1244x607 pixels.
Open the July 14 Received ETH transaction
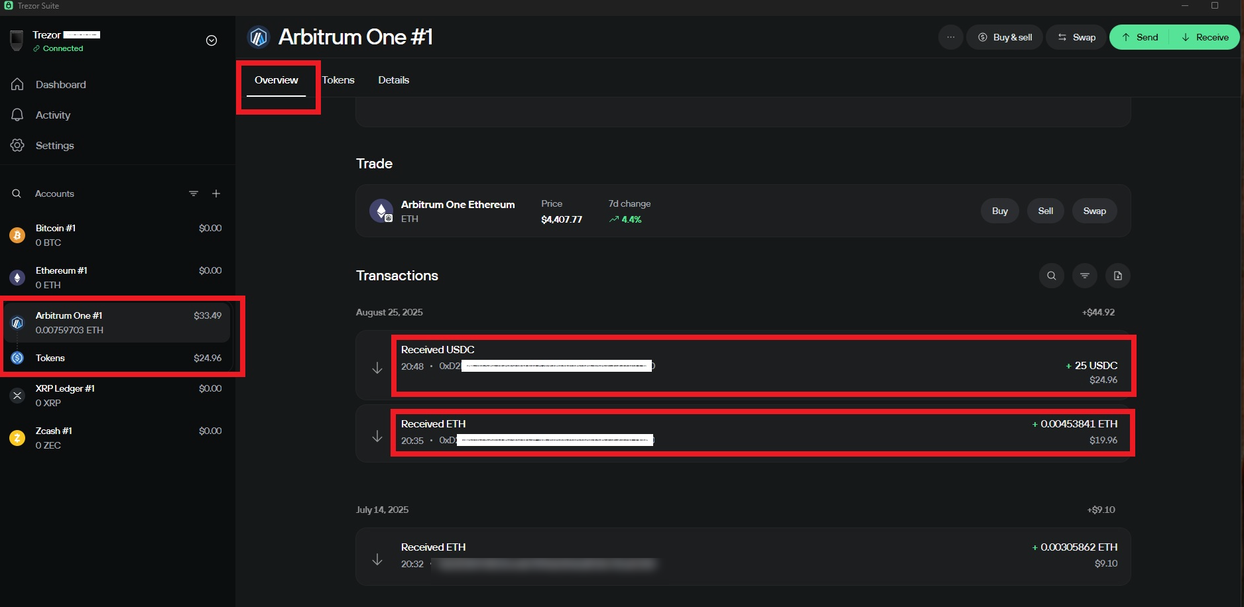point(743,556)
